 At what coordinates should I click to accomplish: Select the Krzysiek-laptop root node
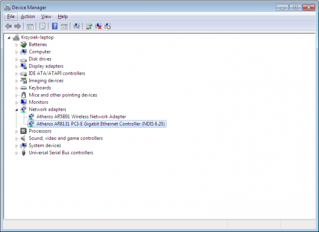pos(37,37)
